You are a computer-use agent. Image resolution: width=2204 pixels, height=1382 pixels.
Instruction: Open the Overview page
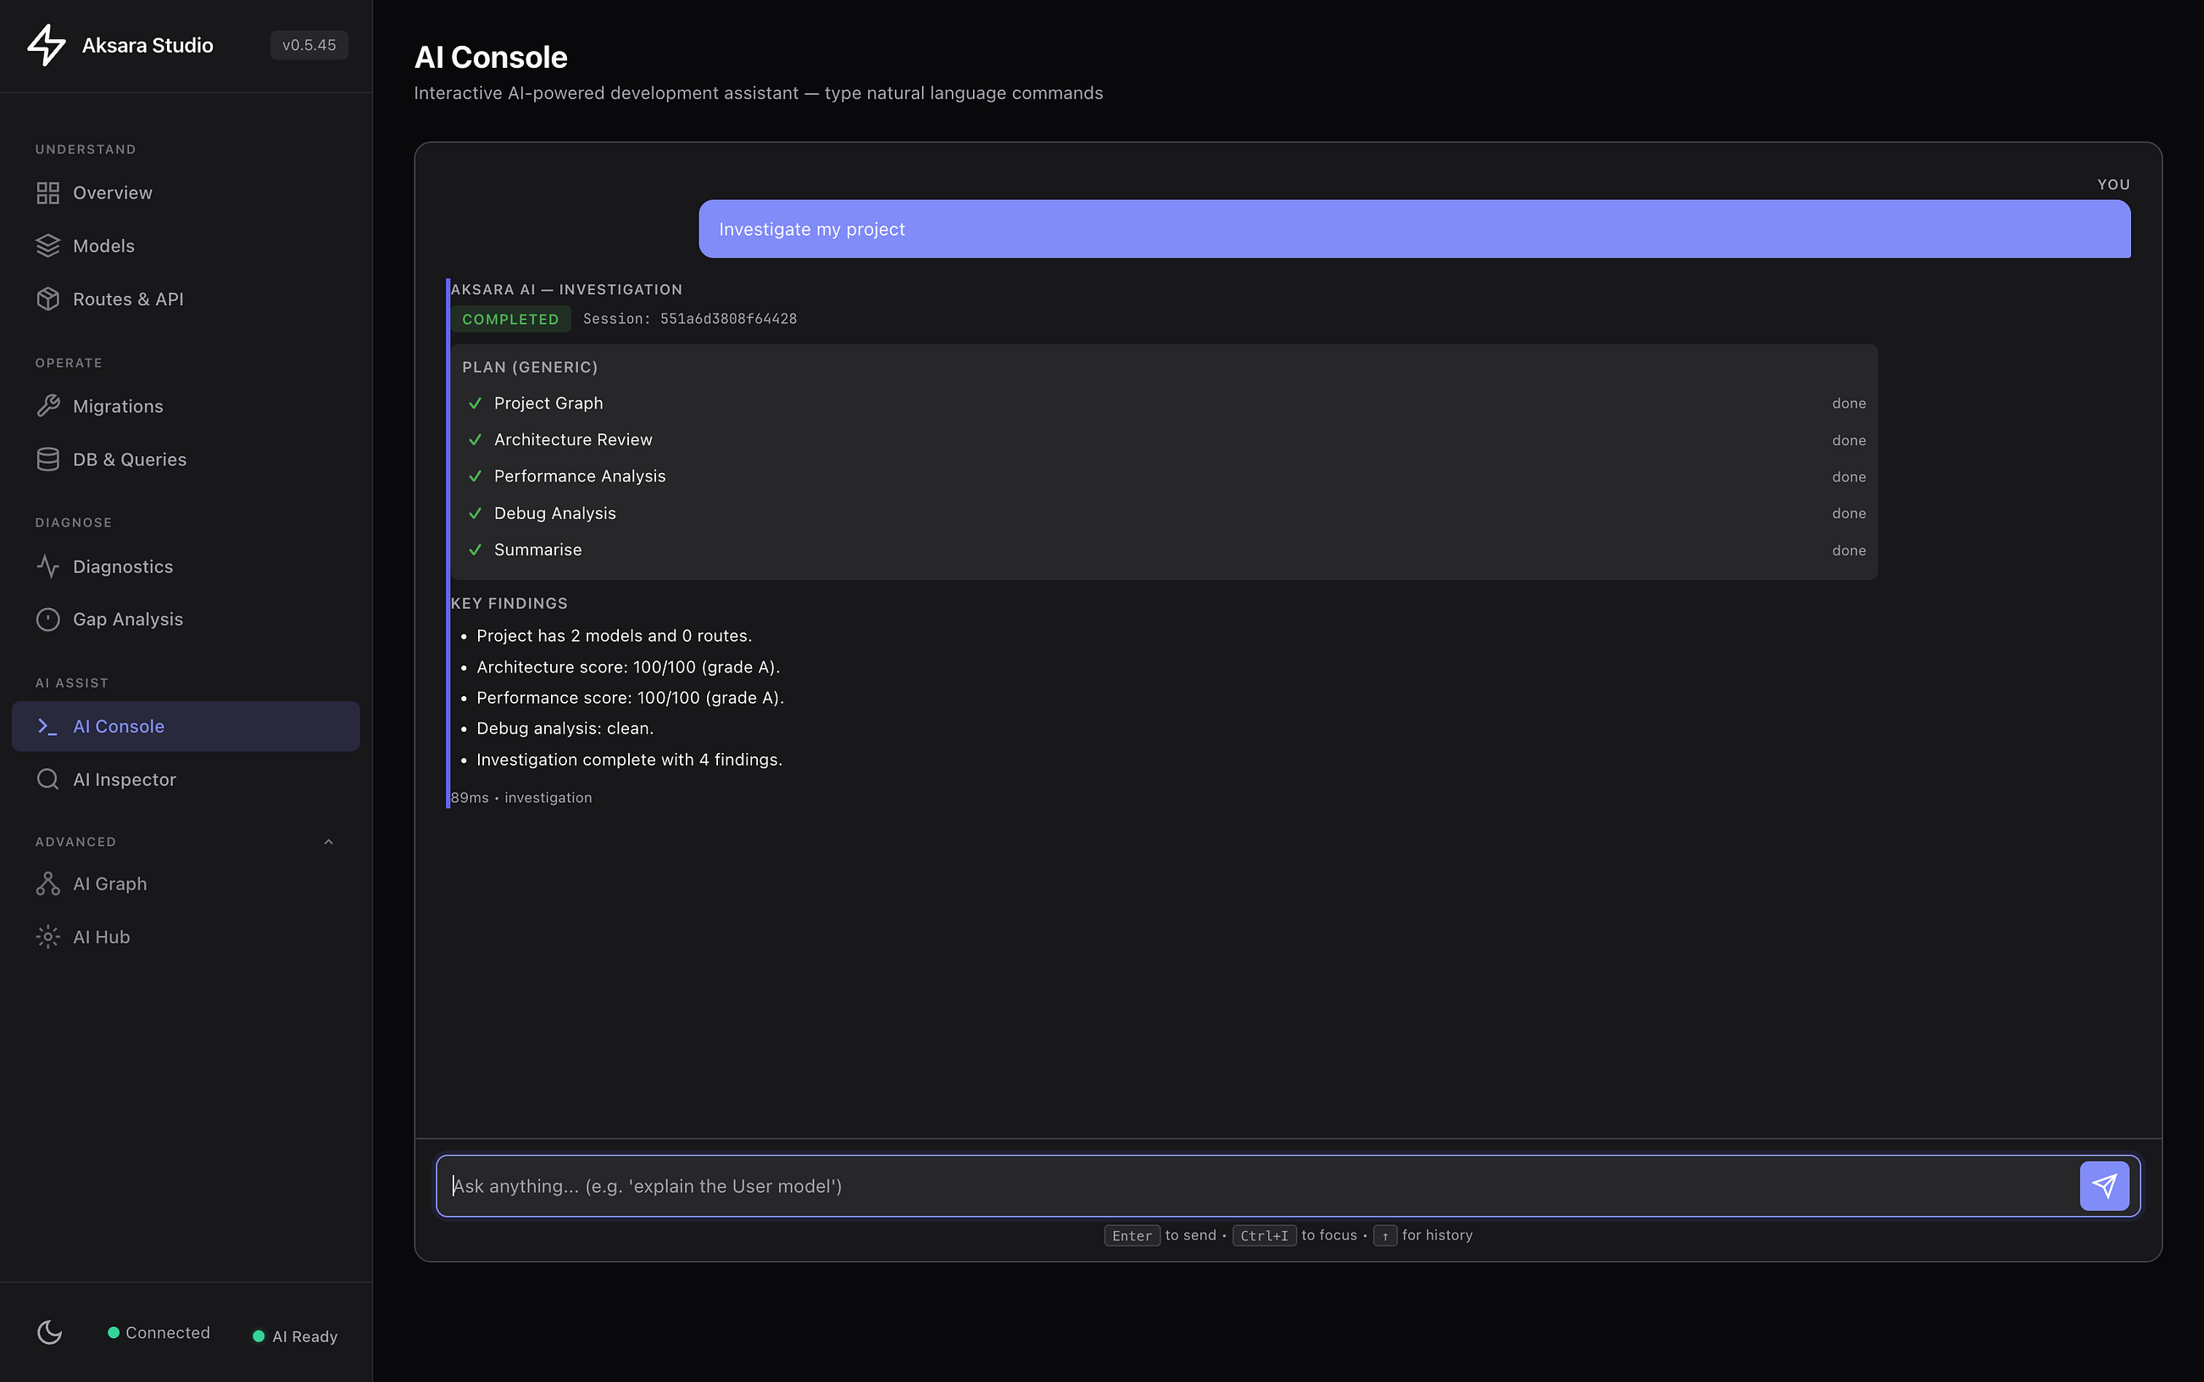pyautogui.click(x=186, y=192)
